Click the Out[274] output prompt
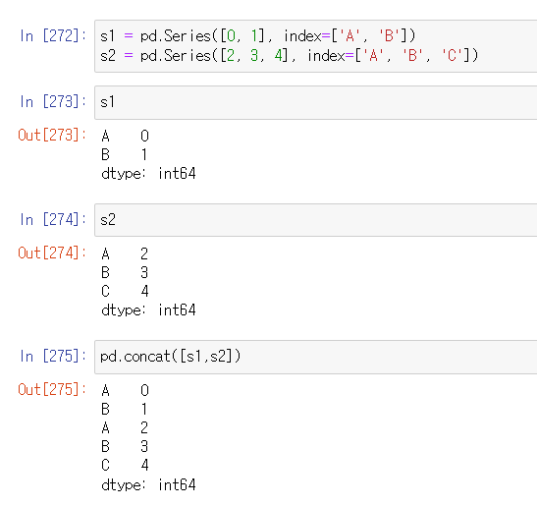Image resolution: width=537 pixels, height=506 pixels. 52,253
